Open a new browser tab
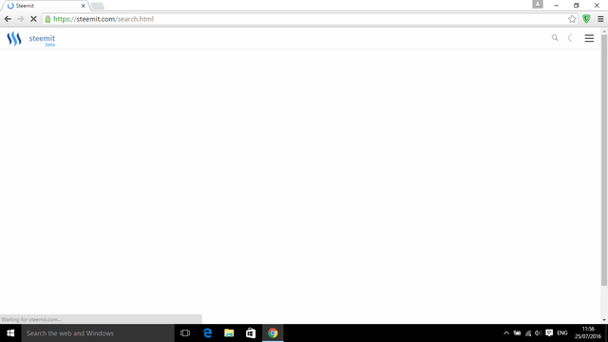This screenshot has width=608, height=342. pos(97,6)
